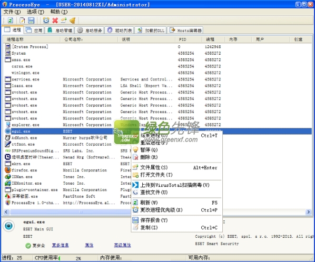Open the 选项(Y) menu

[x=36, y=12]
